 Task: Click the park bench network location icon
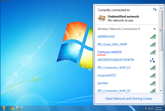pos(102,18)
